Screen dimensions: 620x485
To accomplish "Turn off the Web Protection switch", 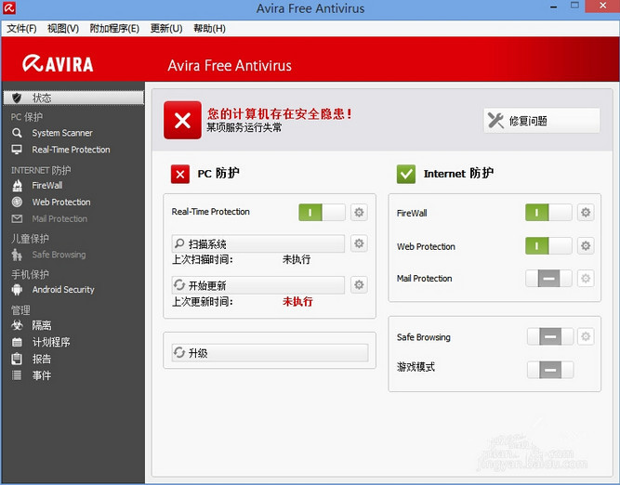I will point(548,246).
